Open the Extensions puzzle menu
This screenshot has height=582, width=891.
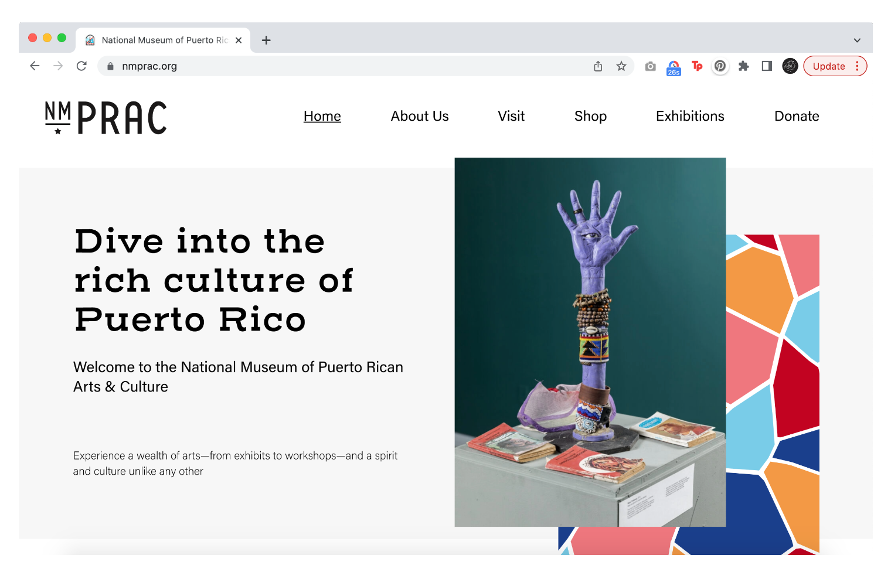click(743, 66)
